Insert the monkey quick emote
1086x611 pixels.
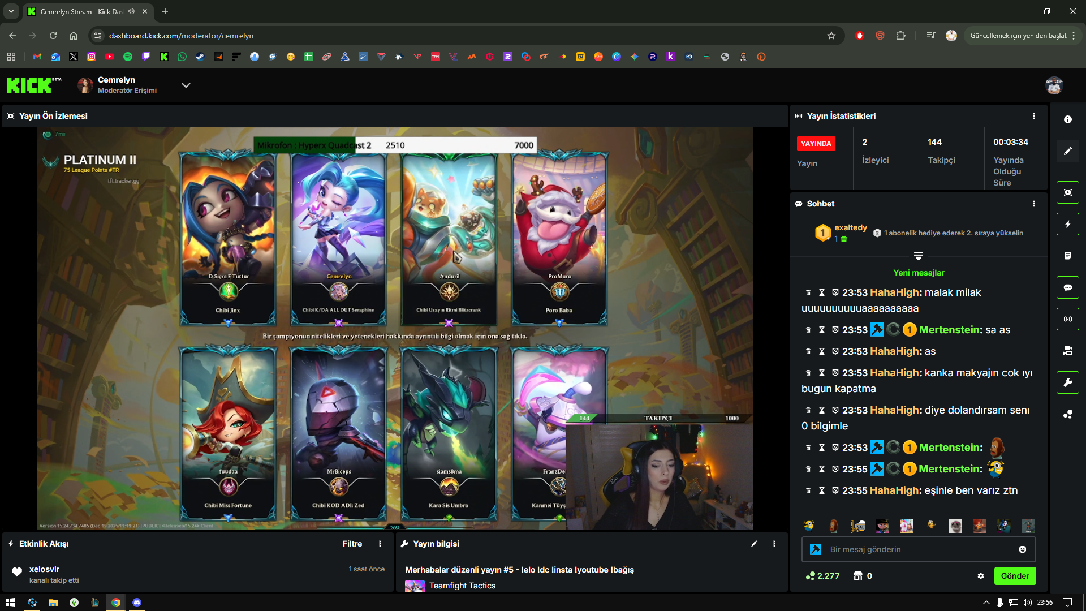point(834,526)
